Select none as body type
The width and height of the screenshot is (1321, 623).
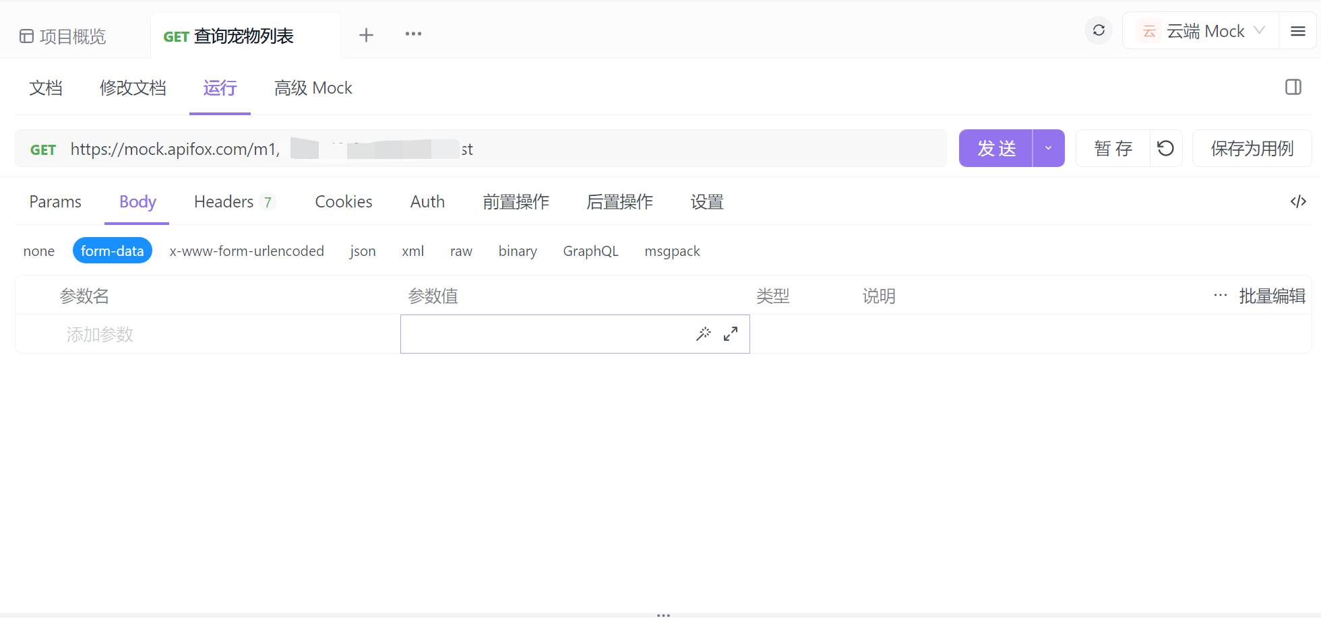click(x=38, y=251)
